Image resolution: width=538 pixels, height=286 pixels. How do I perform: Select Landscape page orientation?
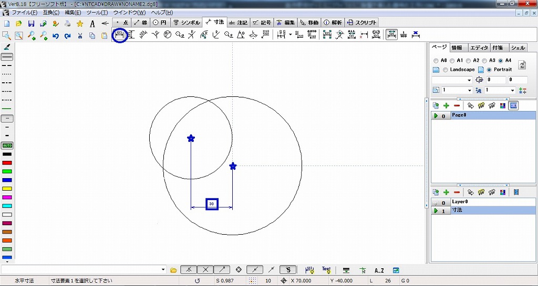[x=446, y=70]
